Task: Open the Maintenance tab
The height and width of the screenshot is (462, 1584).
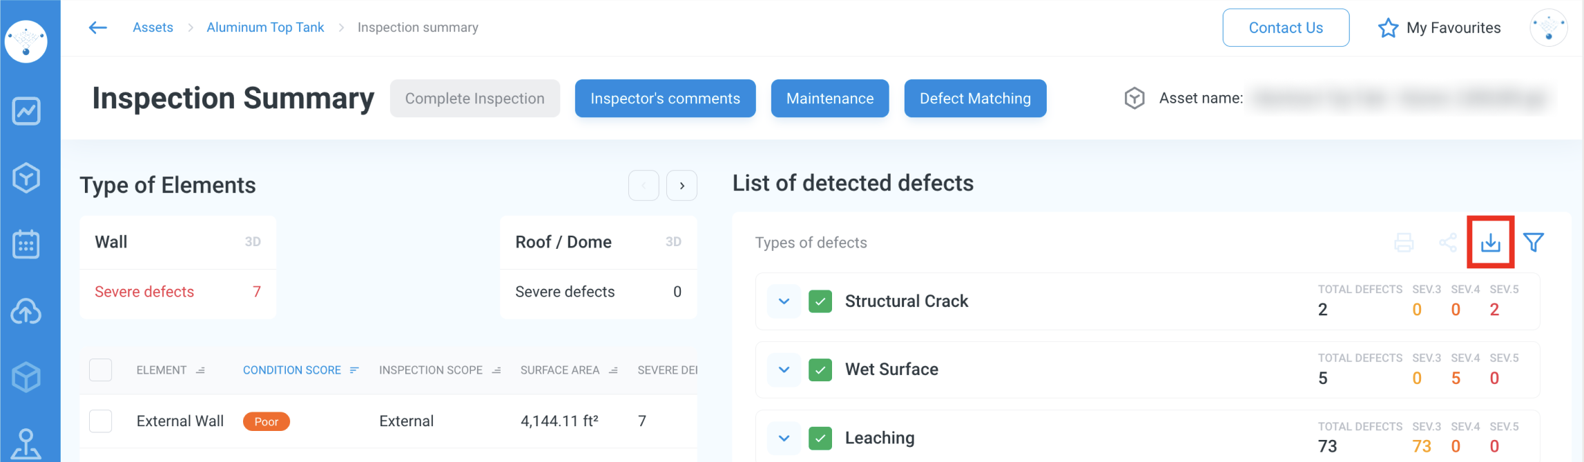Action: click(x=829, y=99)
